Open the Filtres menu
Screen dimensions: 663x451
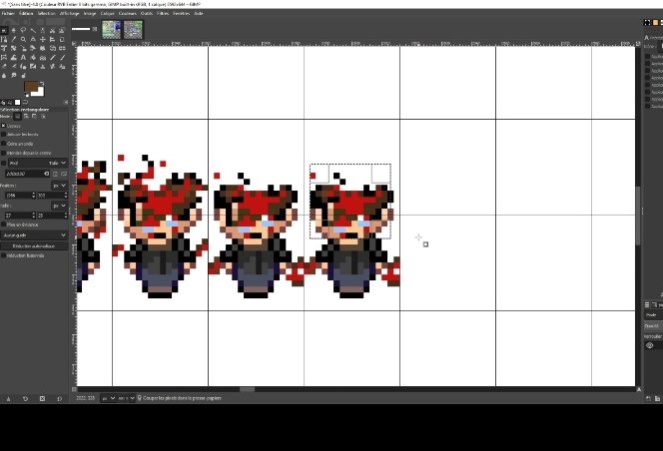[x=160, y=13]
